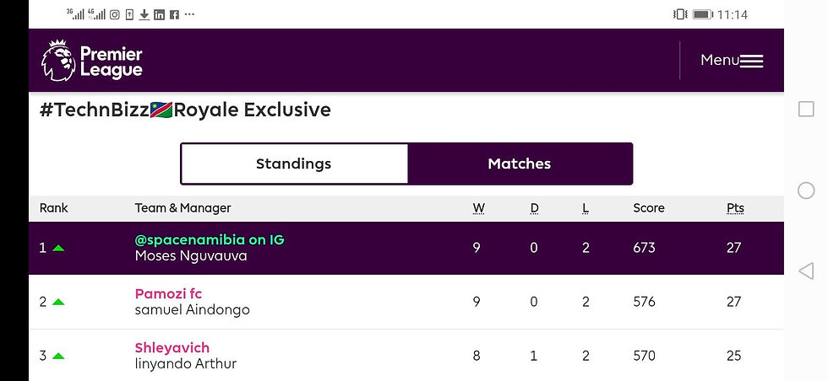Tap the Android back triangle button
This screenshot has width=828, height=381.
click(806, 271)
